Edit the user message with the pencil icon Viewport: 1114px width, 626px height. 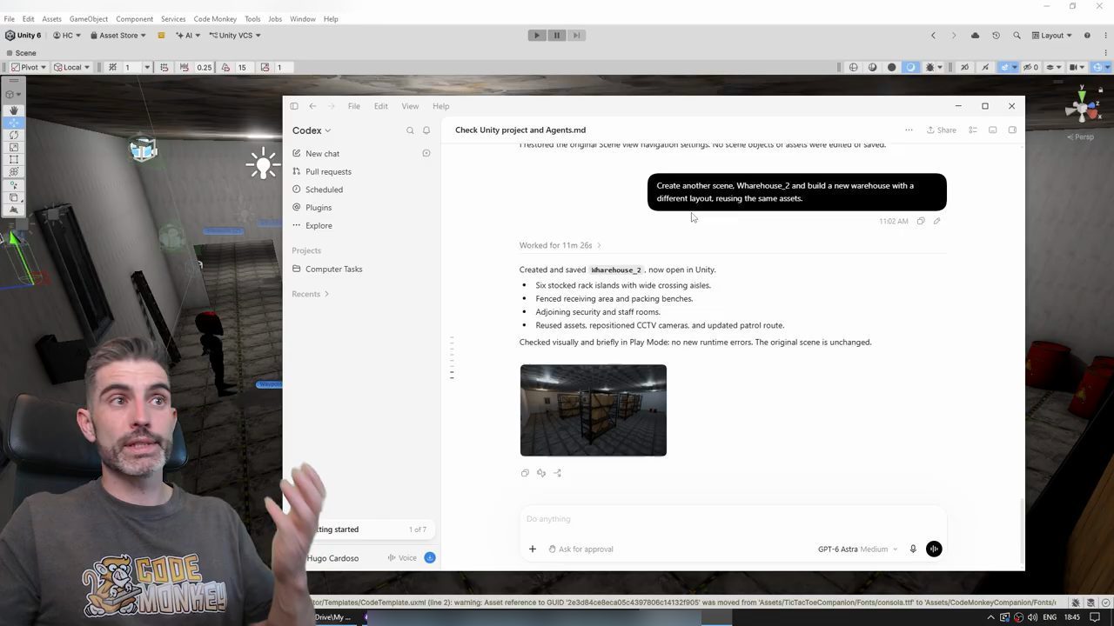coord(937,221)
